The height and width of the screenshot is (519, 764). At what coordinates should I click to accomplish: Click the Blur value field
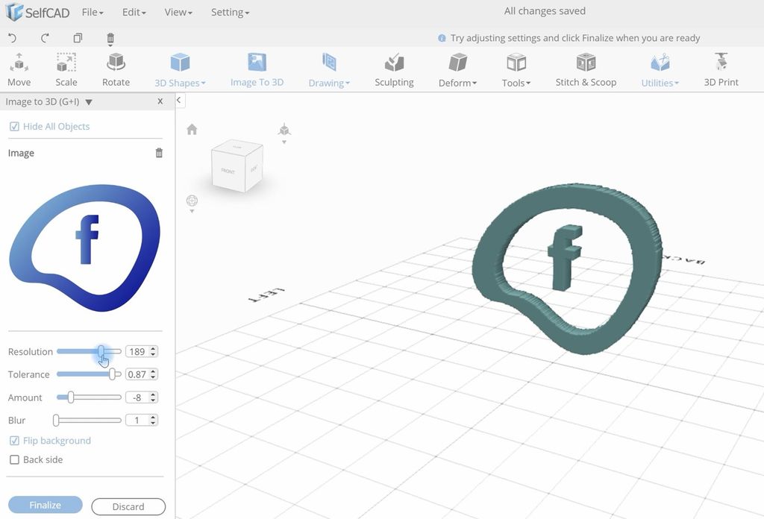click(137, 420)
